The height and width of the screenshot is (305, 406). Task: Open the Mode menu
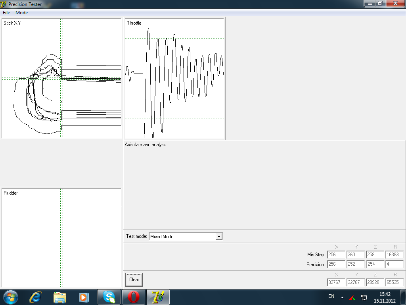21,12
